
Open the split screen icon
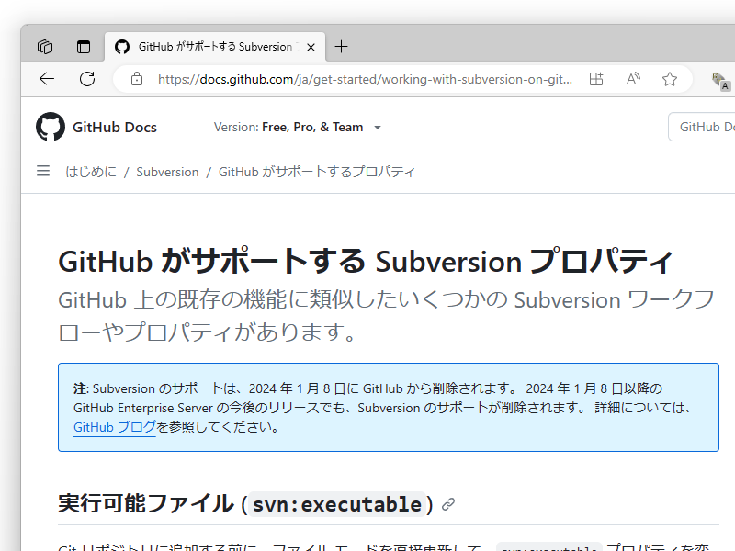coord(595,79)
